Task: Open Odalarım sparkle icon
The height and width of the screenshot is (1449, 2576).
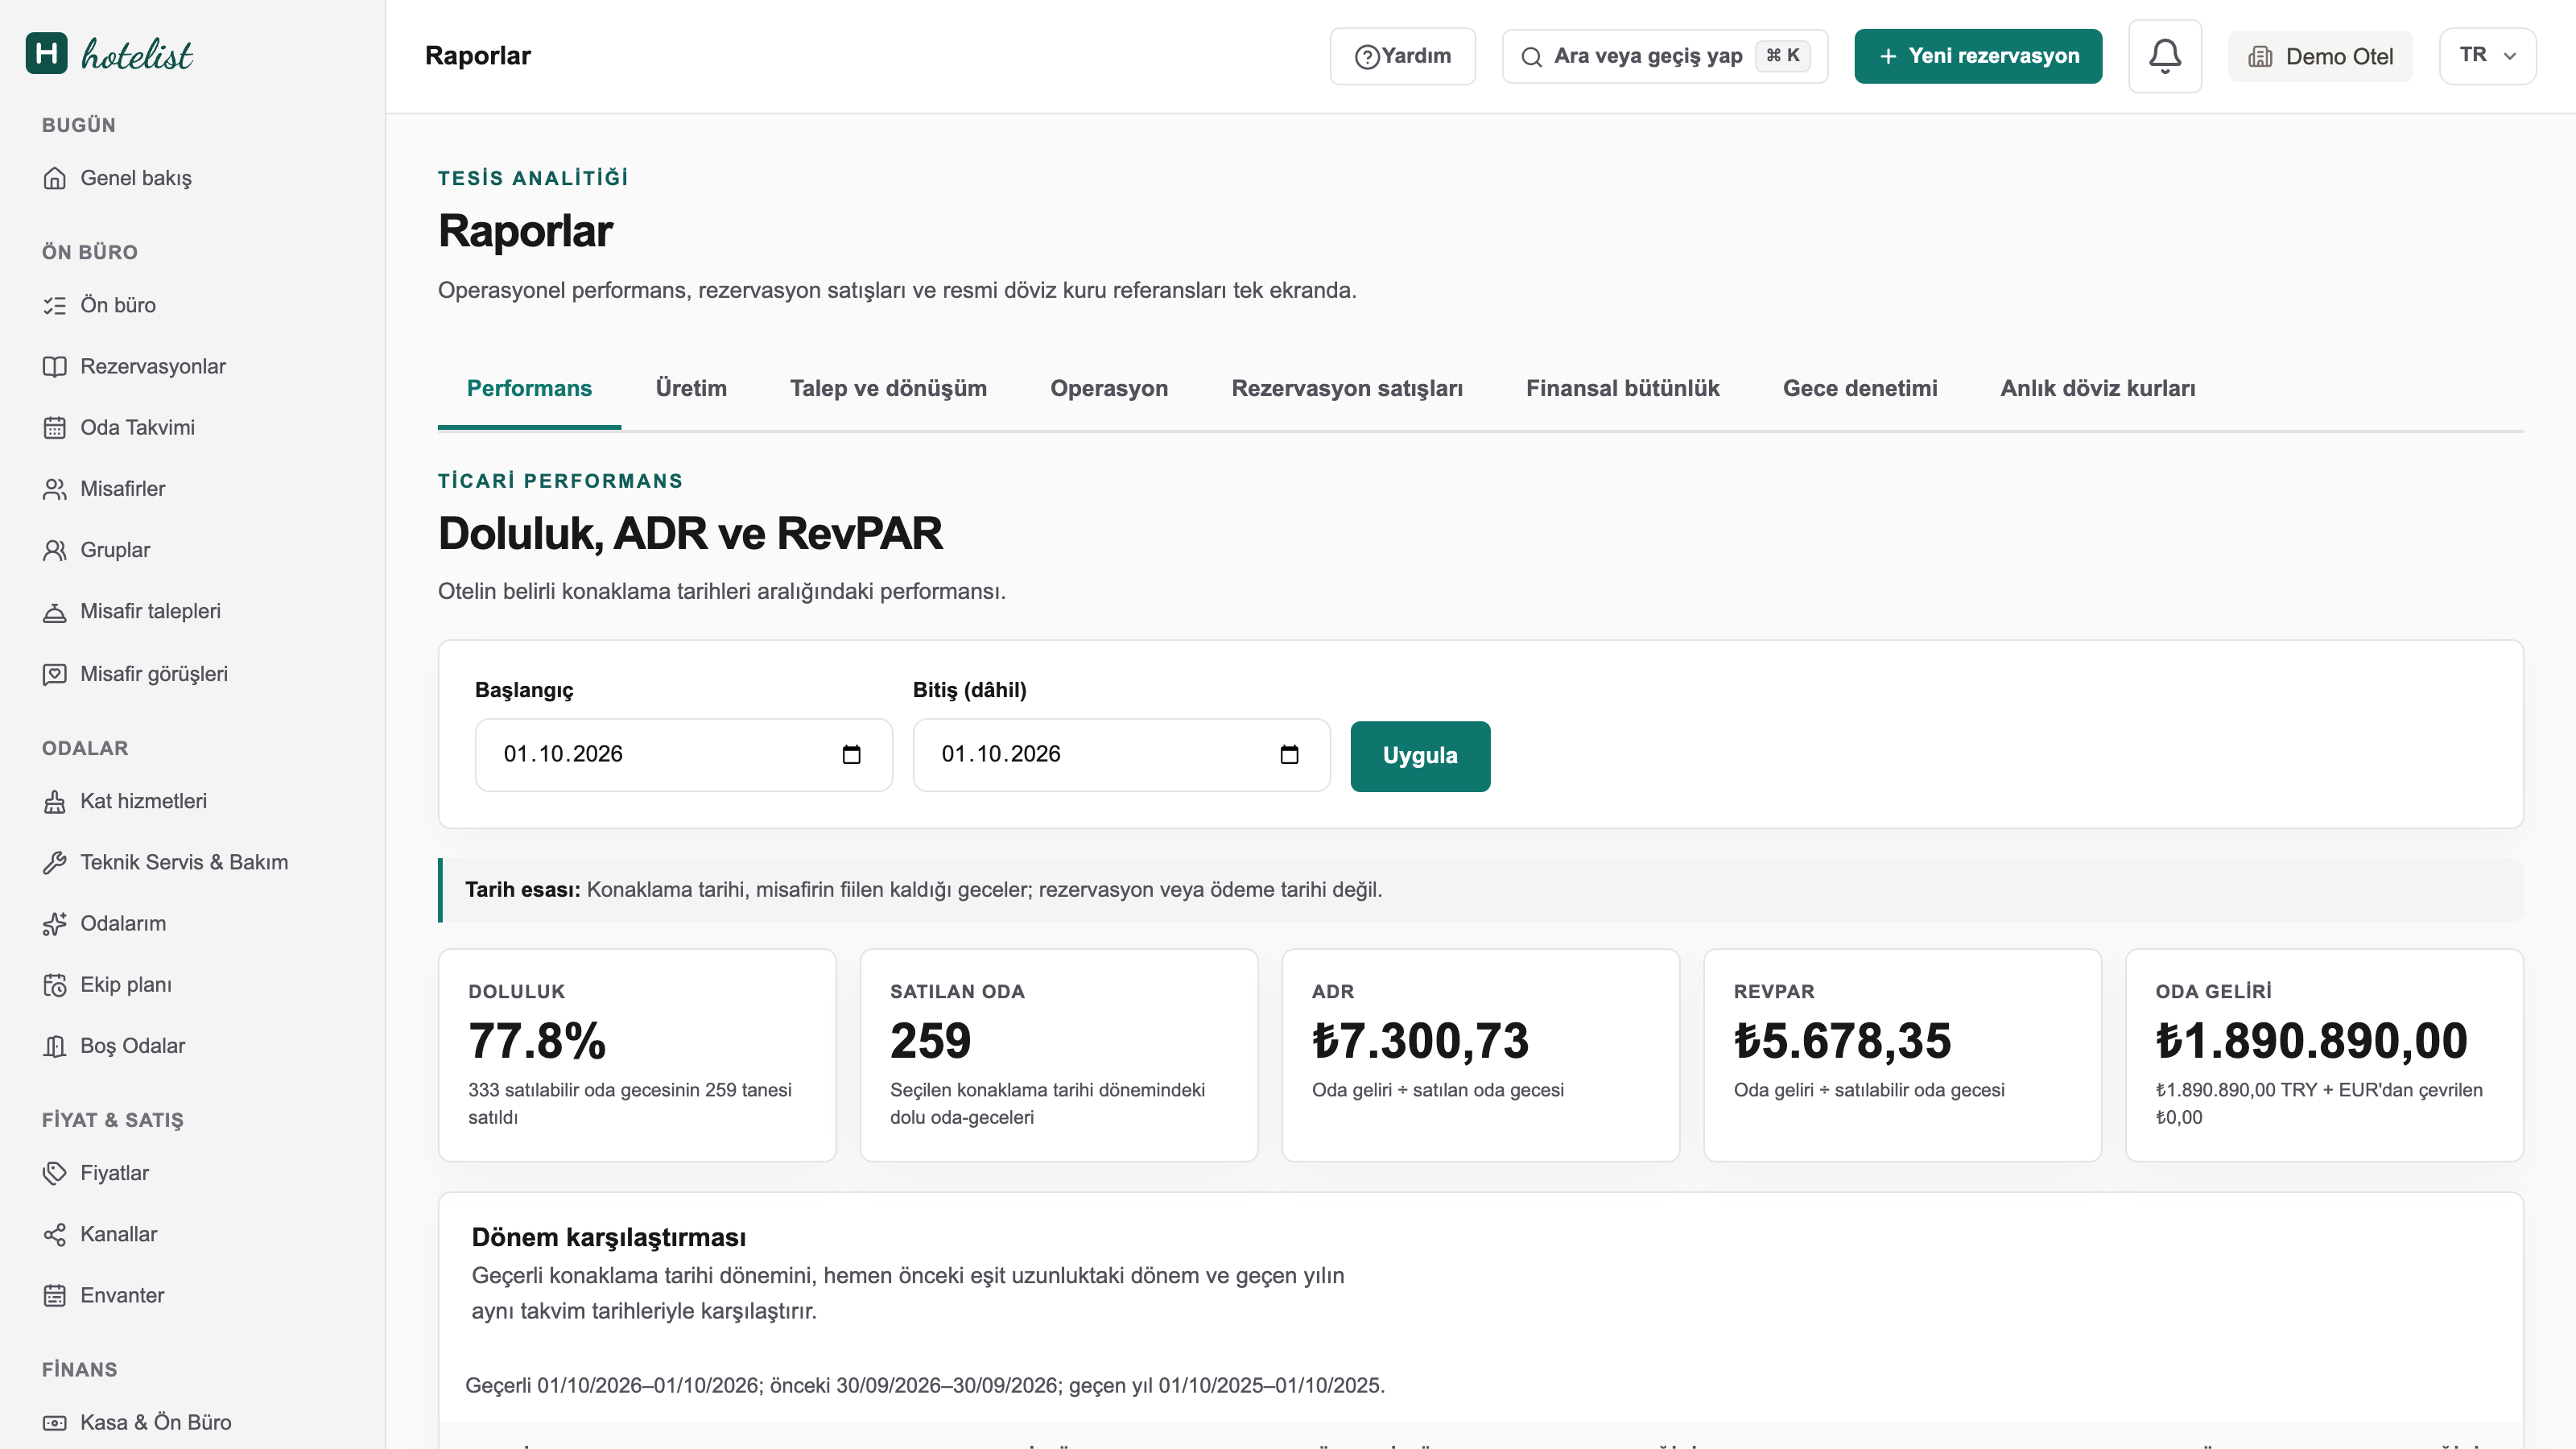Action: pyautogui.click(x=54, y=924)
